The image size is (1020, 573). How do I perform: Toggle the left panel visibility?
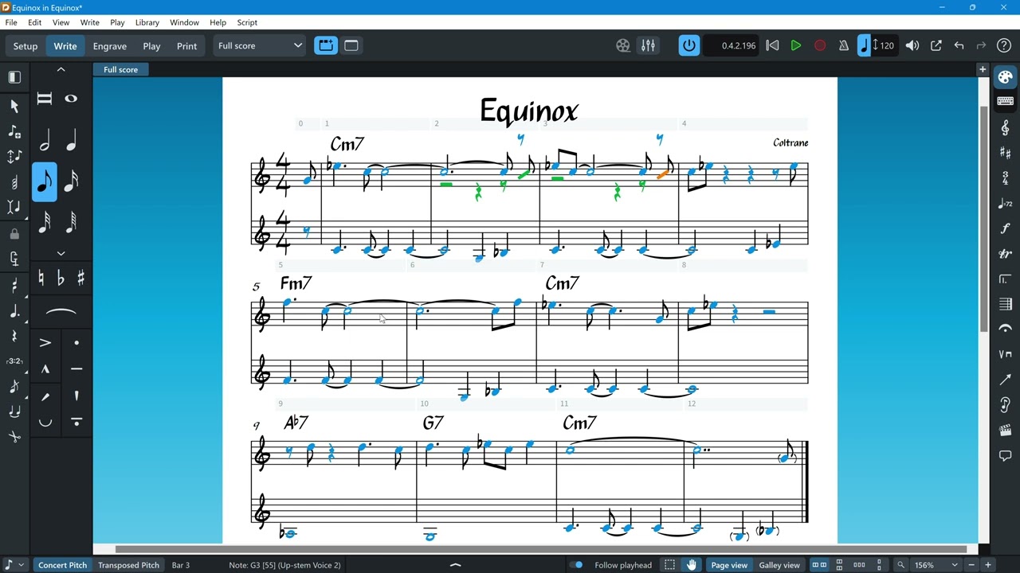coord(14,77)
